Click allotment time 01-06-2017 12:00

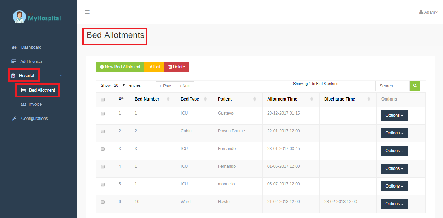284,166
